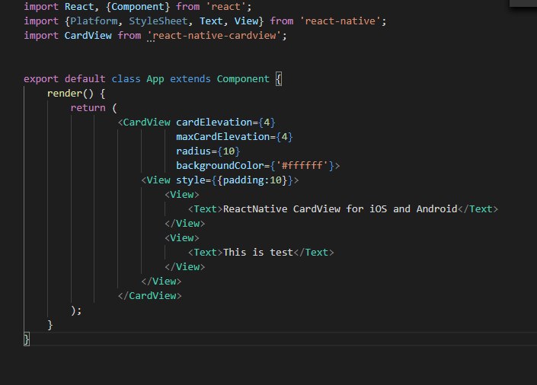Click the radius={10} attribute
Screen dimensions: 537x385
208,151
